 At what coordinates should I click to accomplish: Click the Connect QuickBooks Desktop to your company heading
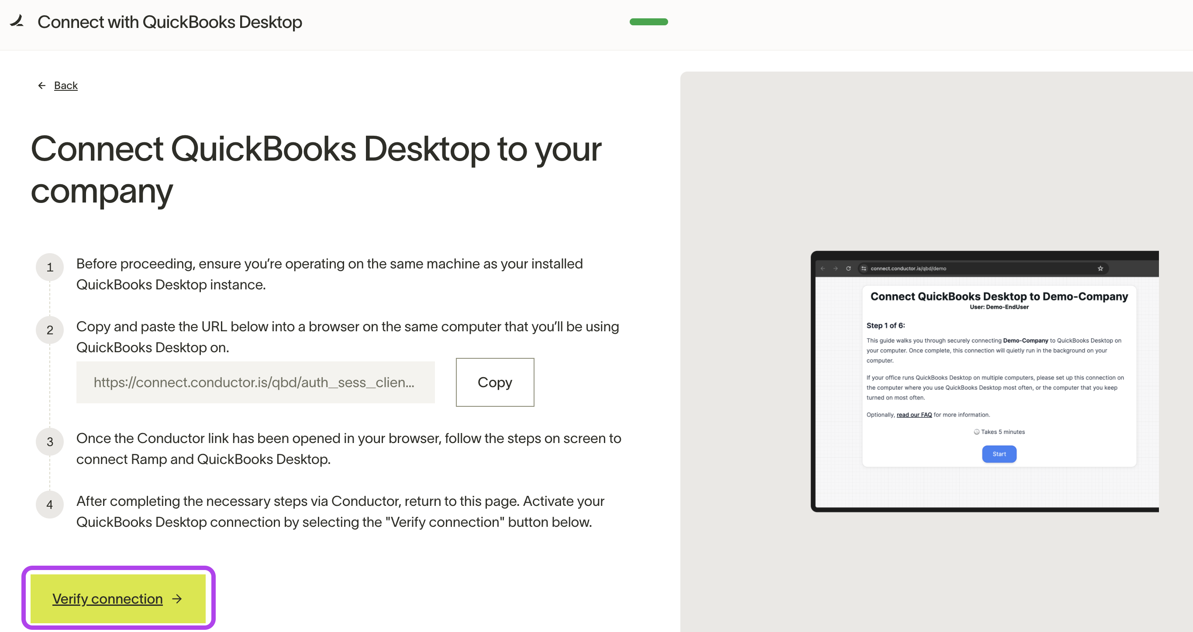click(x=315, y=169)
